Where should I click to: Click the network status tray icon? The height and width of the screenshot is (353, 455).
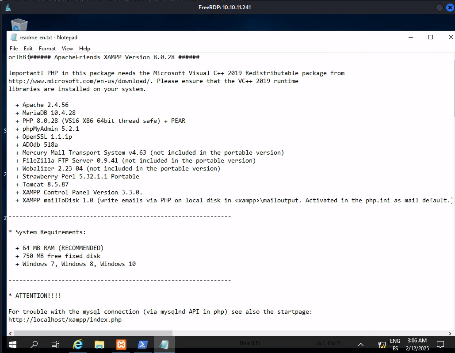coord(382,344)
